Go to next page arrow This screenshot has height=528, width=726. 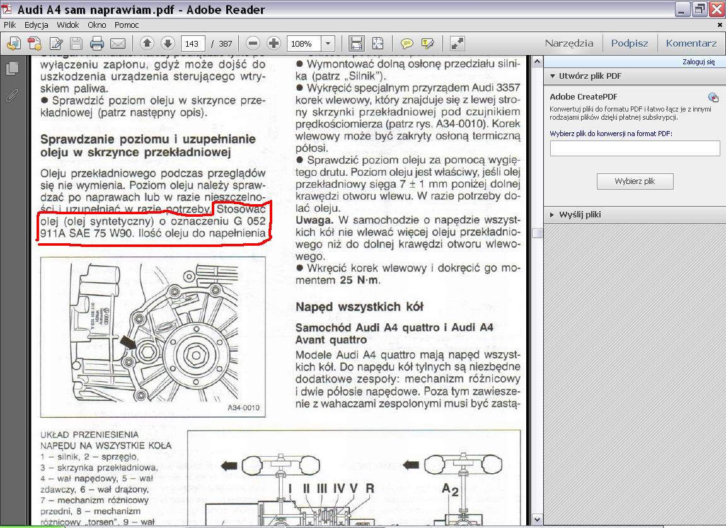[168, 43]
